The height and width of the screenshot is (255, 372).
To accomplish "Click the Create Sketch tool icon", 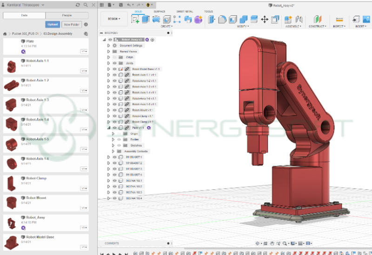I will pos(136,19).
